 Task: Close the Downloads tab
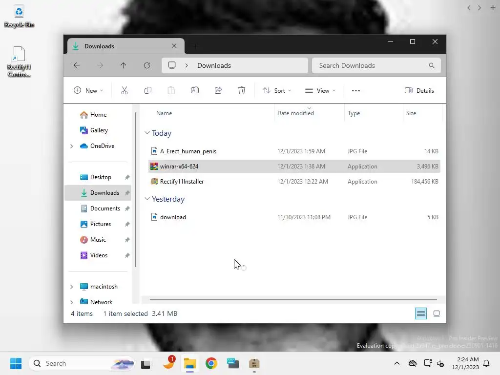click(x=174, y=46)
